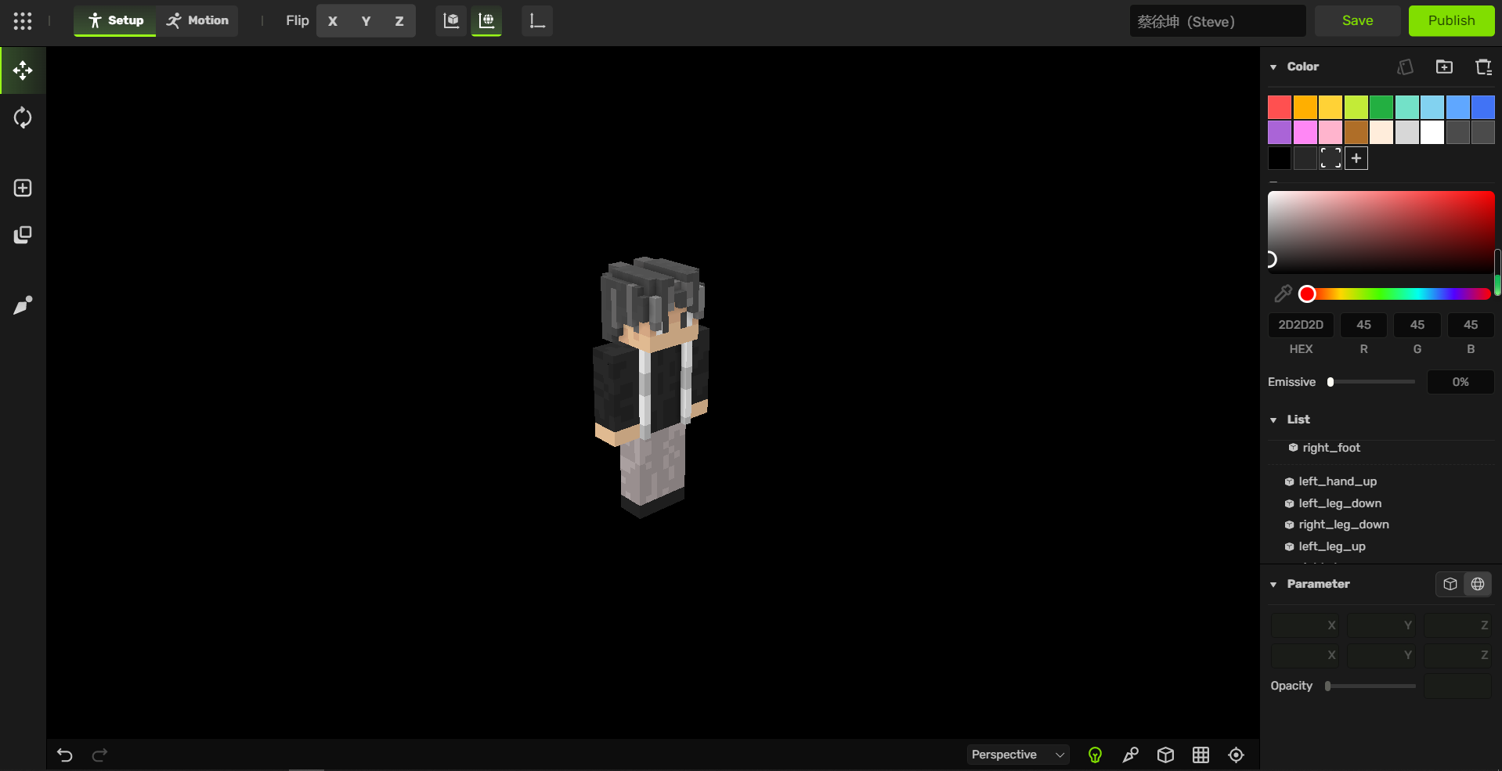Select the white color swatch
1502x771 pixels.
[1432, 132]
